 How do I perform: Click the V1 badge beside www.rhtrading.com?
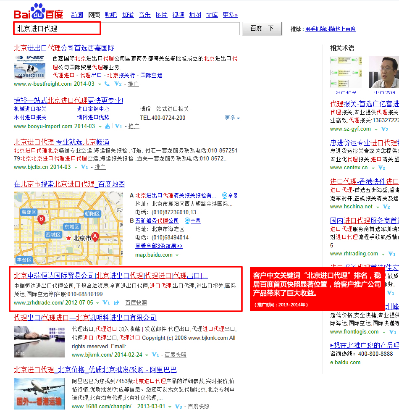[x=391, y=254]
